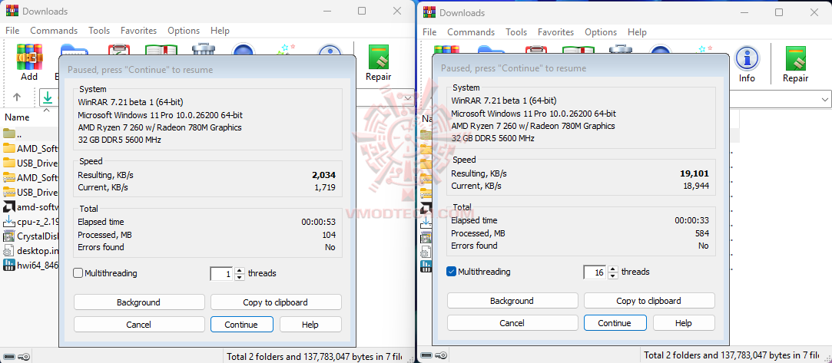This screenshot has height=363, width=832.
Task: Select the USB_Drive archive file in left list
Action: pos(30,192)
